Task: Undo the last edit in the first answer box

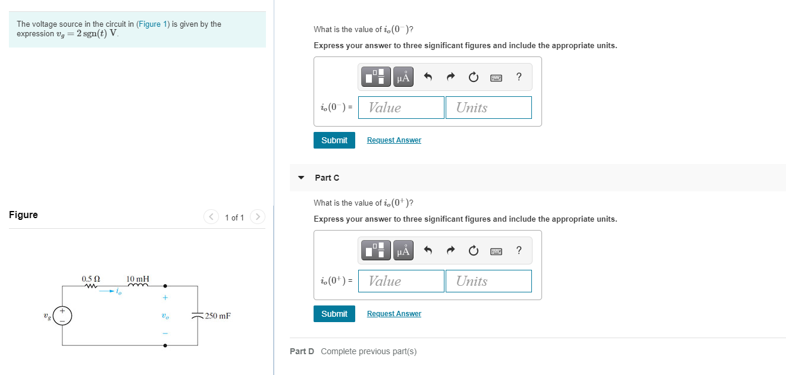Action: [427, 77]
